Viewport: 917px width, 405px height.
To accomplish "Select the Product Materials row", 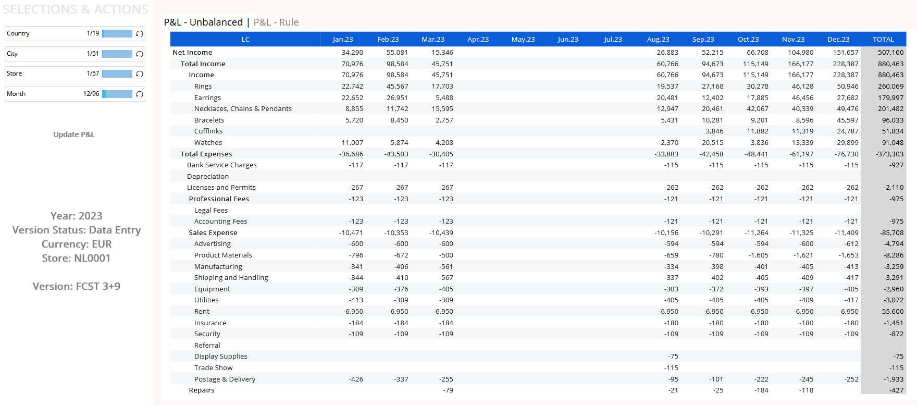I will 223,255.
